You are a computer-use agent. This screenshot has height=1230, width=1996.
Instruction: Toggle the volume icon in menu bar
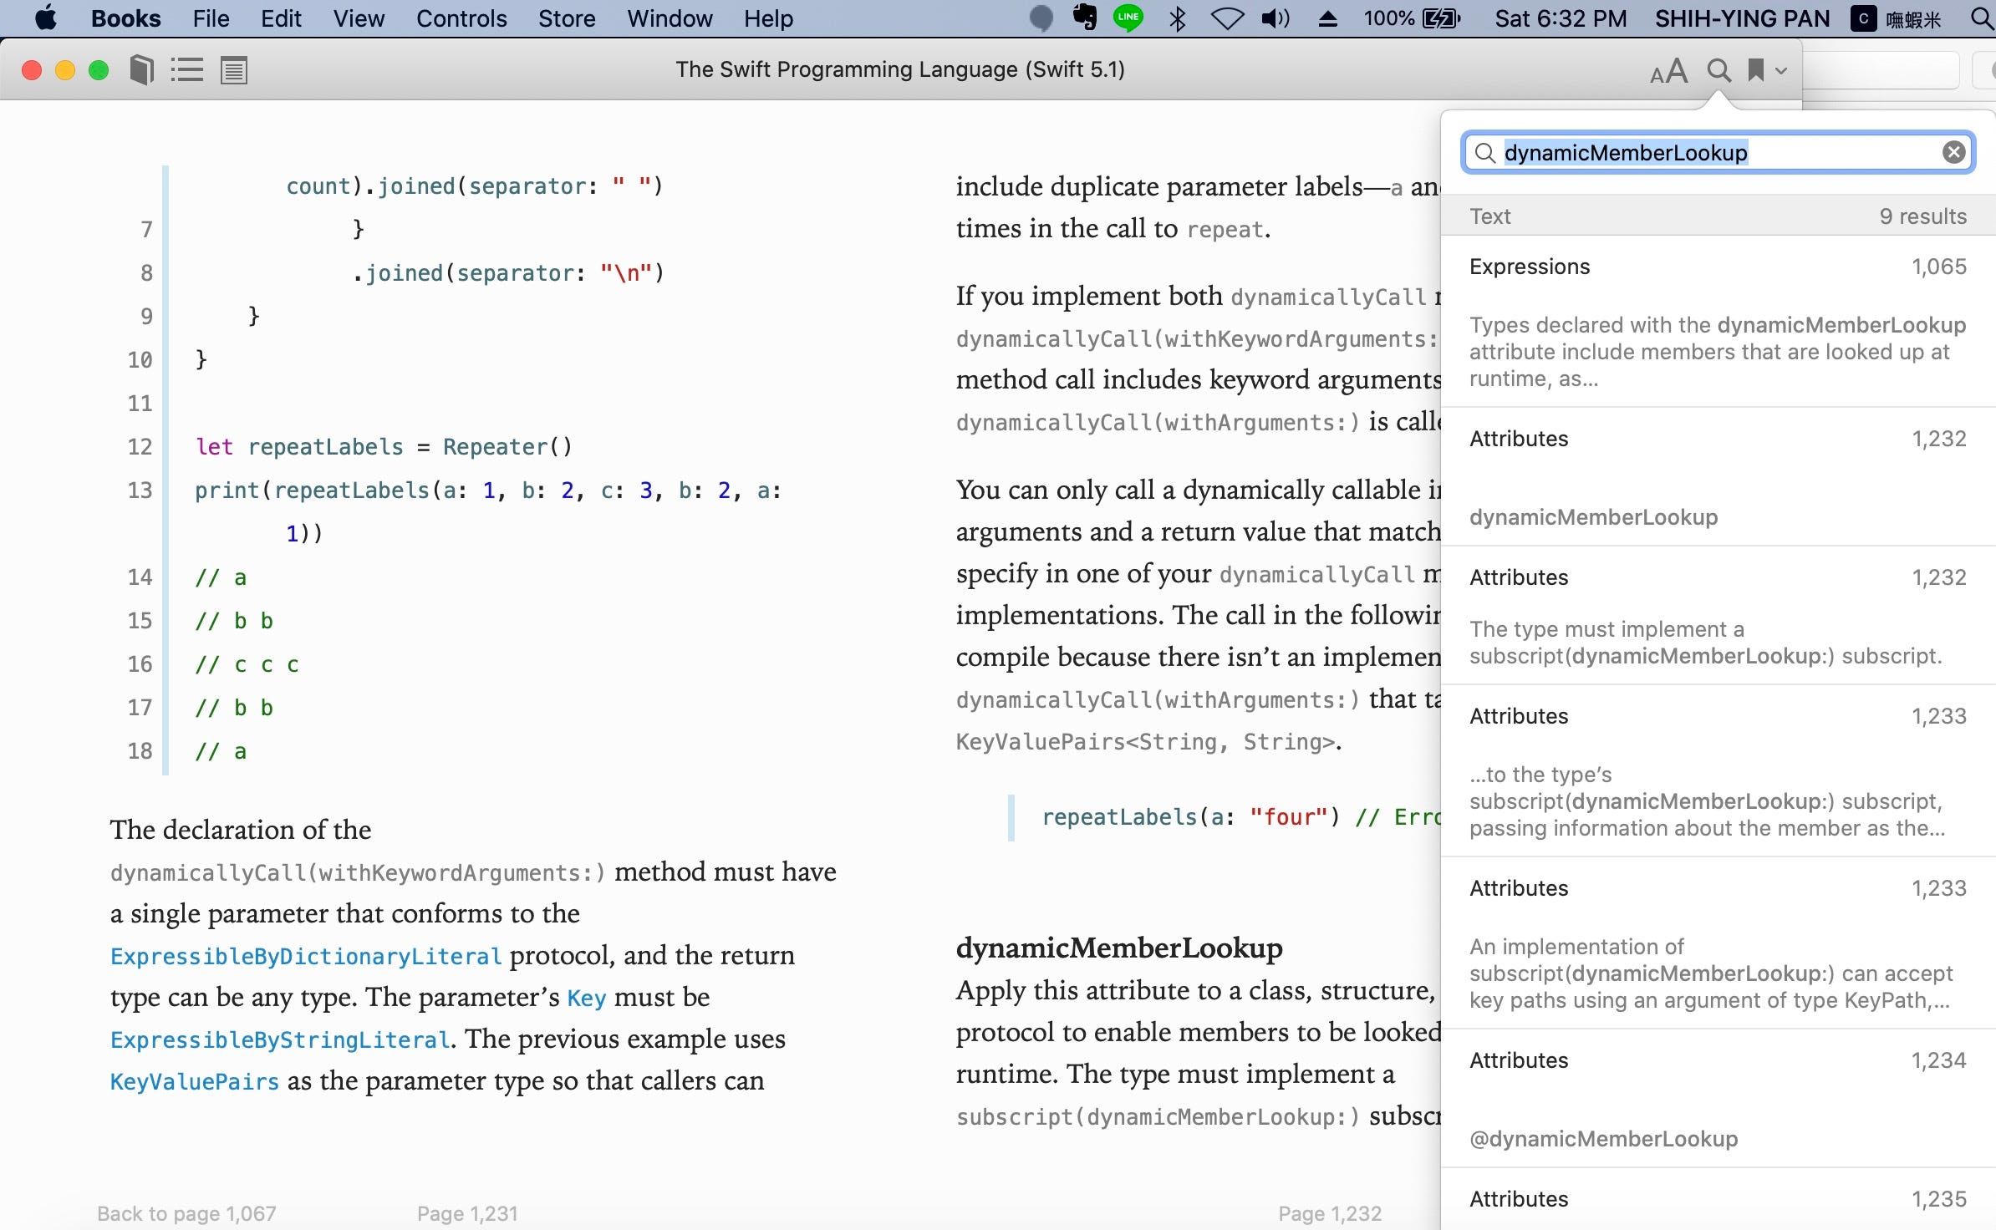pos(1273,18)
